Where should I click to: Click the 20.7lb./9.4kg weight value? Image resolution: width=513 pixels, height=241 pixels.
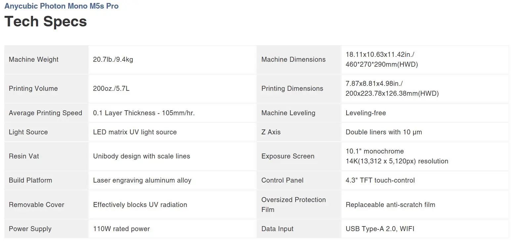pyautogui.click(x=113, y=59)
